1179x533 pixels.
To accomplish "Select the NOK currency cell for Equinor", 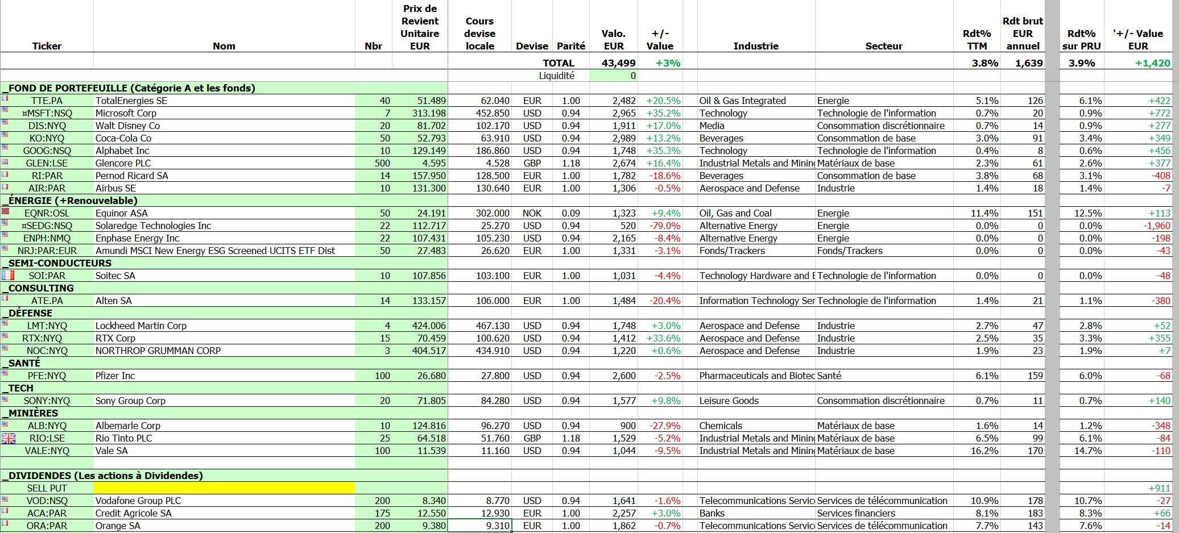I will coord(532,213).
